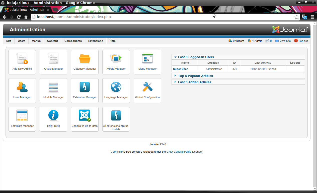Click the Last Activity column header
This screenshot has width=317, height=193.
[263, 63]
